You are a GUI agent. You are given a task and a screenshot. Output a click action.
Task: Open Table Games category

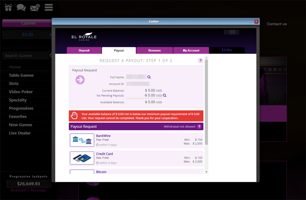[x=21, y=75]
